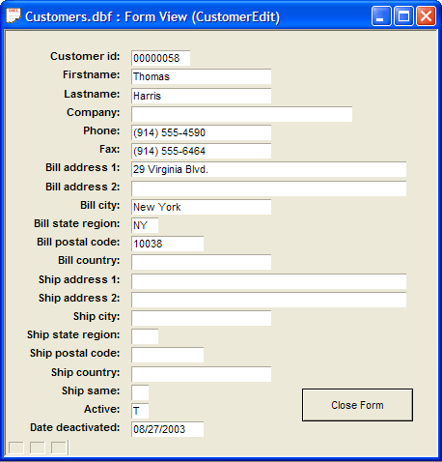Image resolution: width=442 pixels, height=462 pixels.
Task: Click the Close Form button
Action: [357, 405]
